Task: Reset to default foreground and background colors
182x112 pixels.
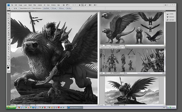Action: [x=8, y=66]
